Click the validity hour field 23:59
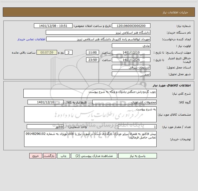The width and height of the screenshot is (198, 191). 92,60
